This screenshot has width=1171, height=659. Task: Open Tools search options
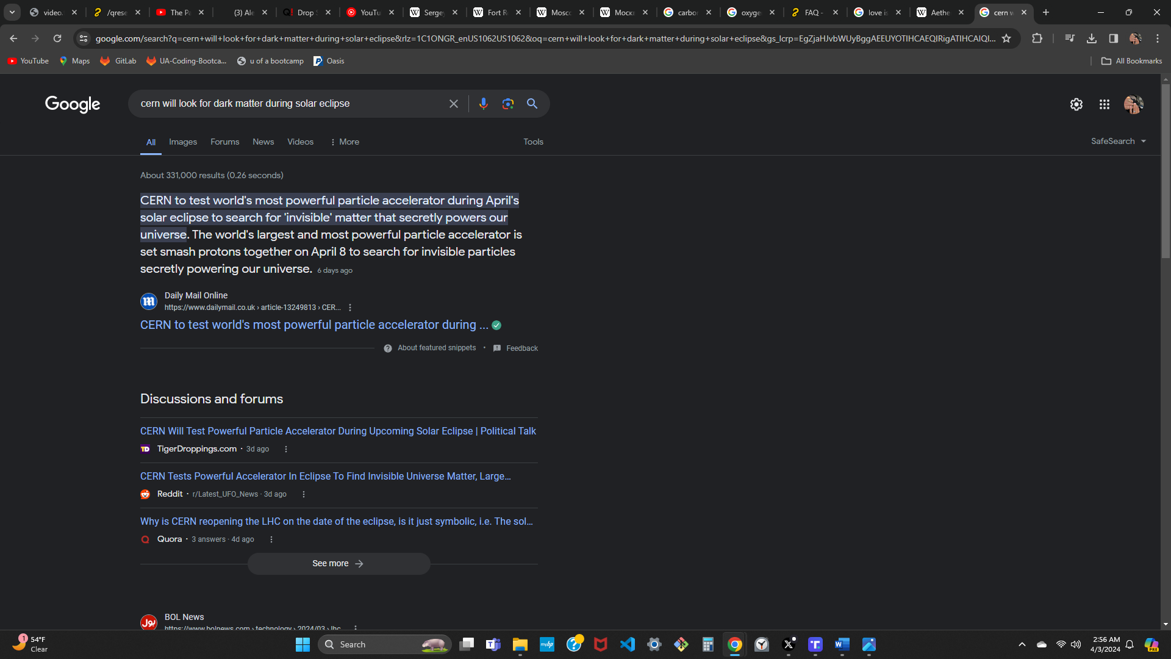533,142
